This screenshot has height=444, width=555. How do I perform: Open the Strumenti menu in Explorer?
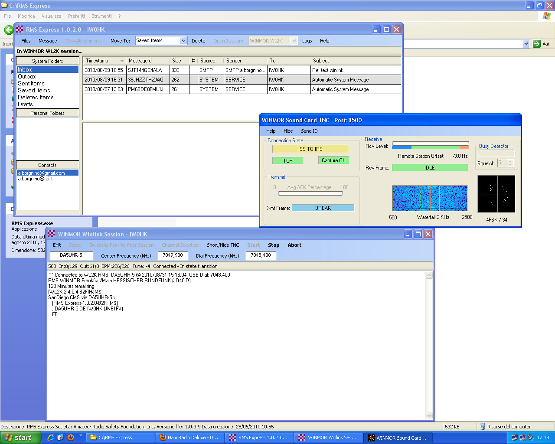101,16
